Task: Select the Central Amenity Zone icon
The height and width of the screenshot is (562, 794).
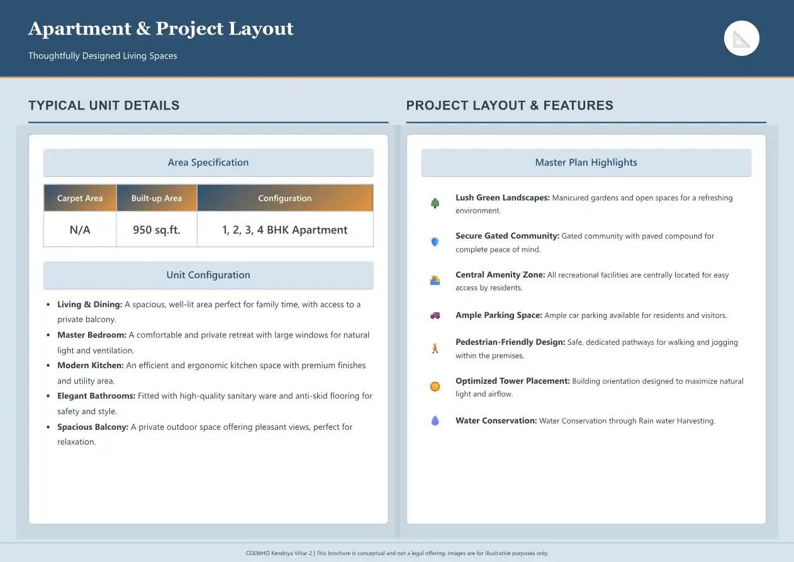Action: click(435, 281)
